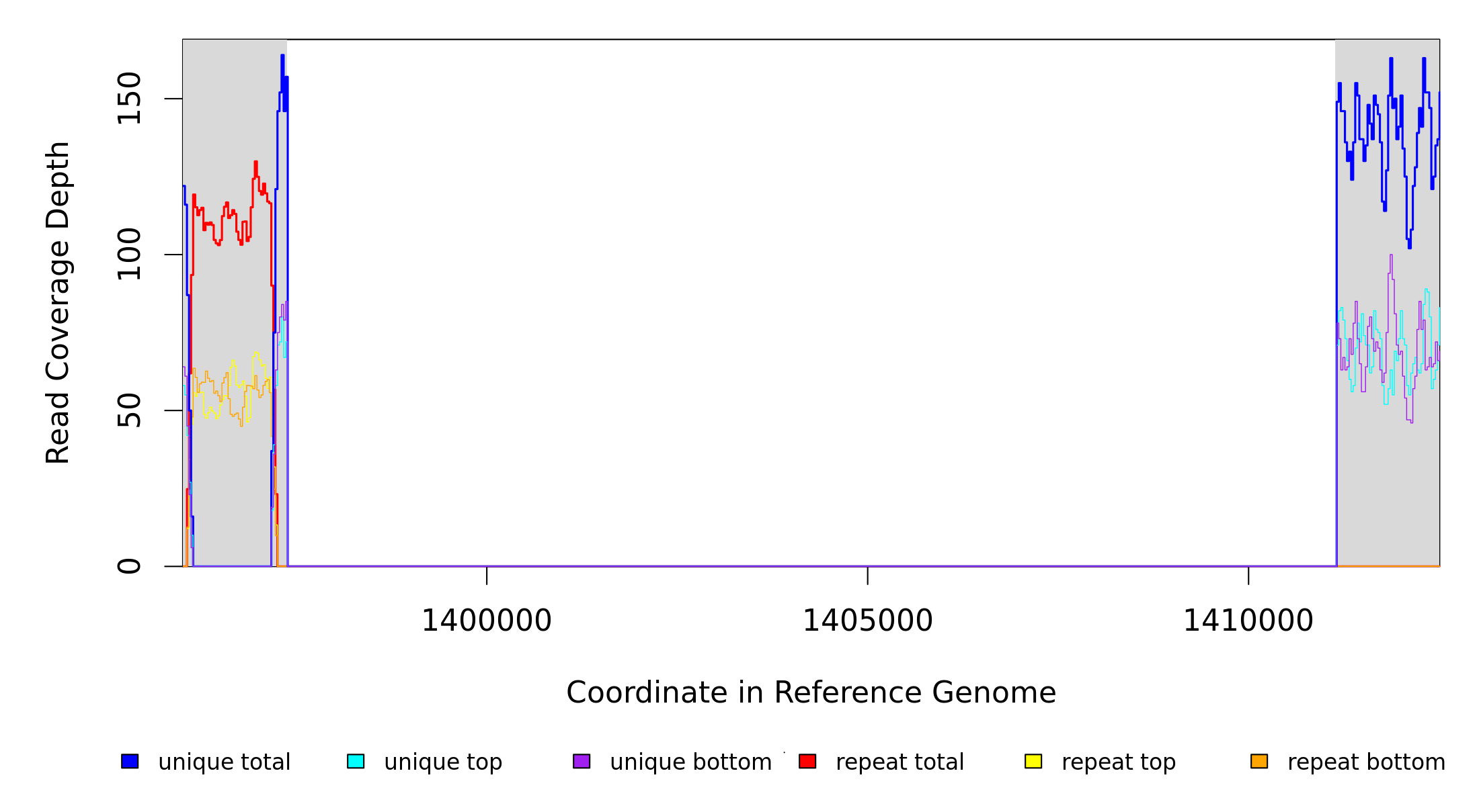Click the 50 y-axis tick label
Screen dimensions: 1479x806
(129, 410)
